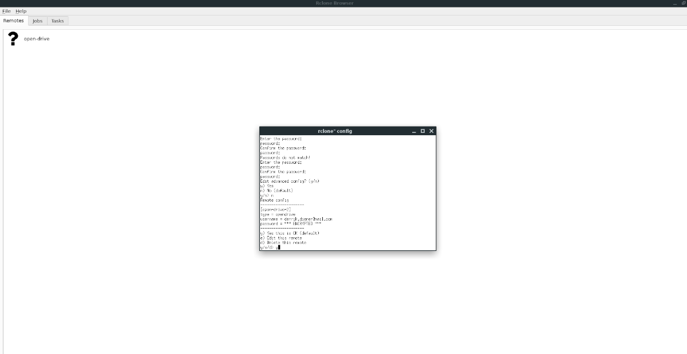Click the Delete this remote line
Viewport: 687px width, 354px height.
pyautogui.click(x=283, y=243)
